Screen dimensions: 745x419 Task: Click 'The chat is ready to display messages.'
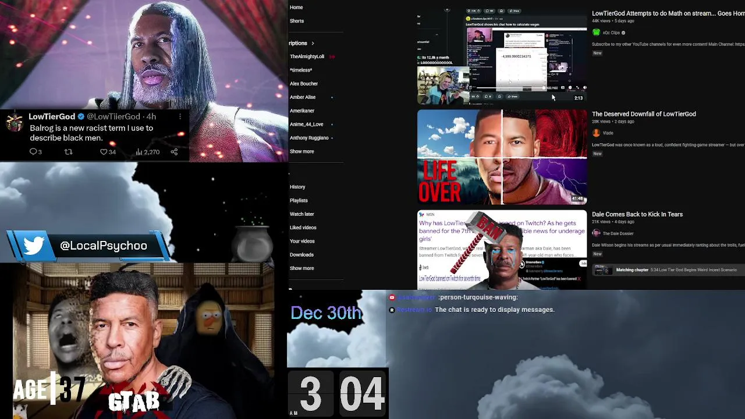(x=495, y=310)
